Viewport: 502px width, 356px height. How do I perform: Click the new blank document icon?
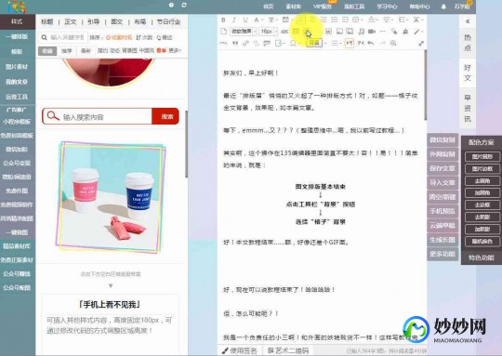[223, 32]
